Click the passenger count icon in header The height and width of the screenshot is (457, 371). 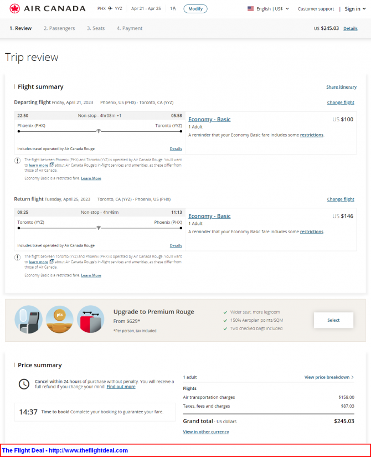pos(173,8)
